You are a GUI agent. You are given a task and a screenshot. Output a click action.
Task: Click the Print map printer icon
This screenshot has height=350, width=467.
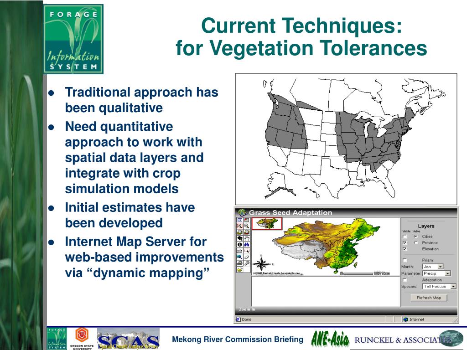click(240, 263)
